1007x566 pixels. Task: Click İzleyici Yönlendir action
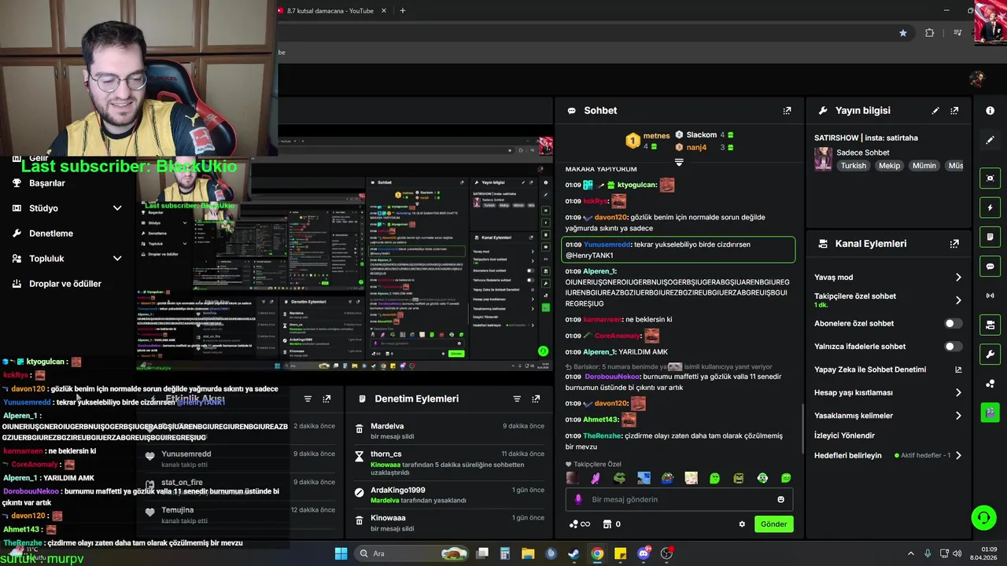[x=844, y=436]
